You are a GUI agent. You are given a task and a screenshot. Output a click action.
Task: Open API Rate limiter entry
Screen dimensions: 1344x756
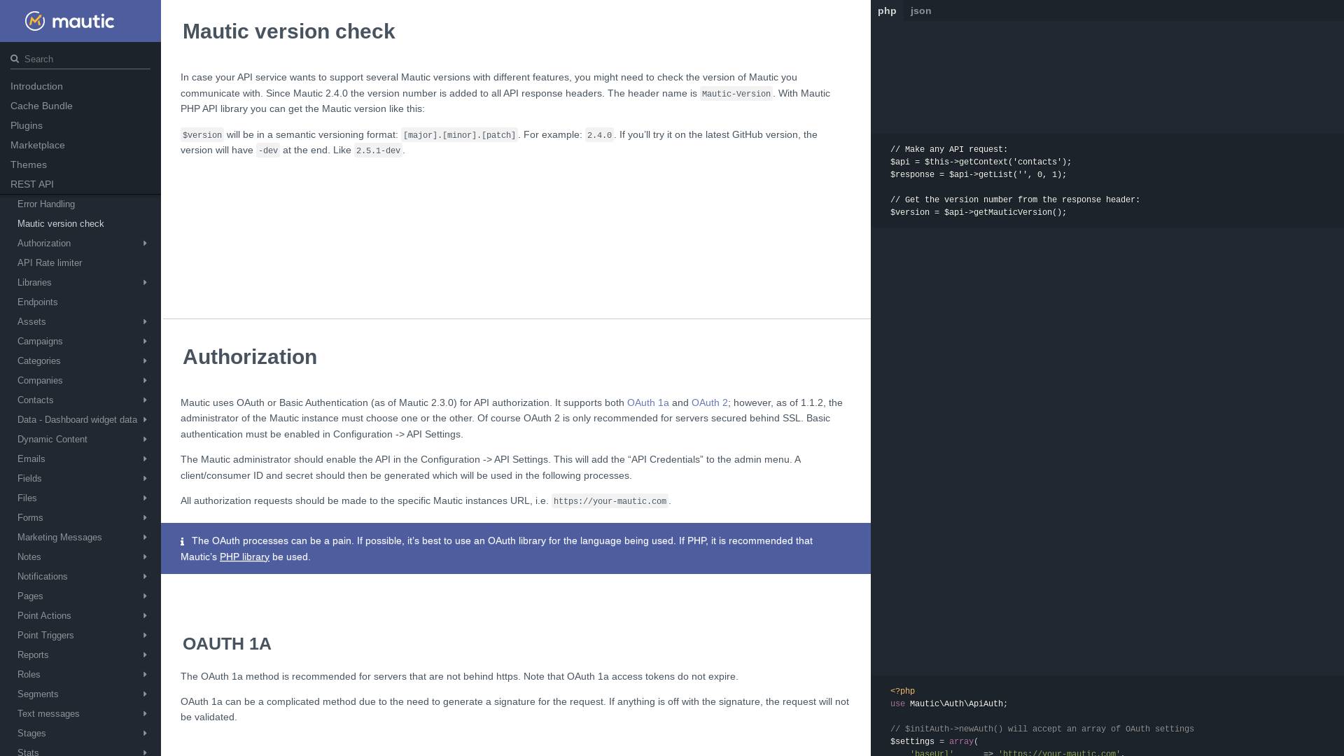coord(50,263)
